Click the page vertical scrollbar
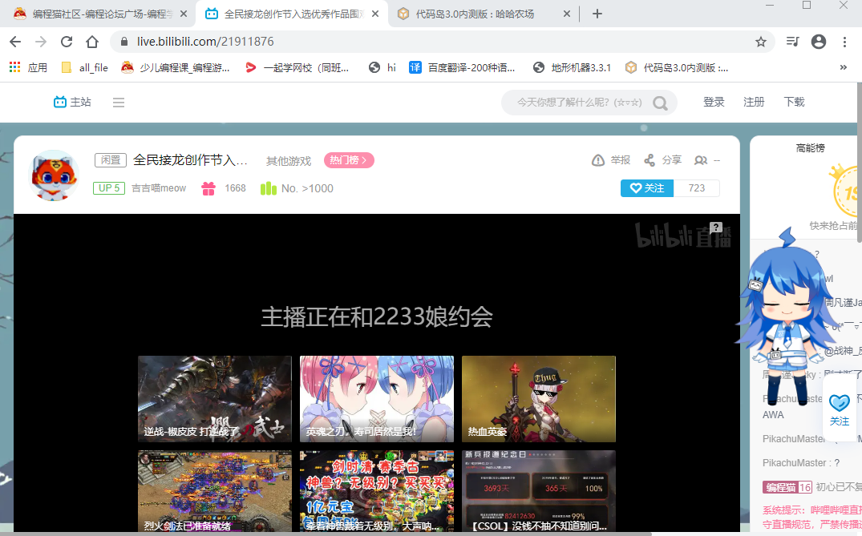862x536 pixels. pyautogui.click(x=859, y=162)
